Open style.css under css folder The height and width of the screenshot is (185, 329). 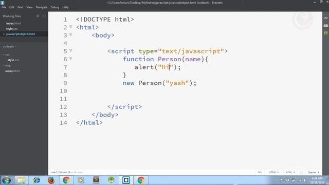(x=13, y=60)
